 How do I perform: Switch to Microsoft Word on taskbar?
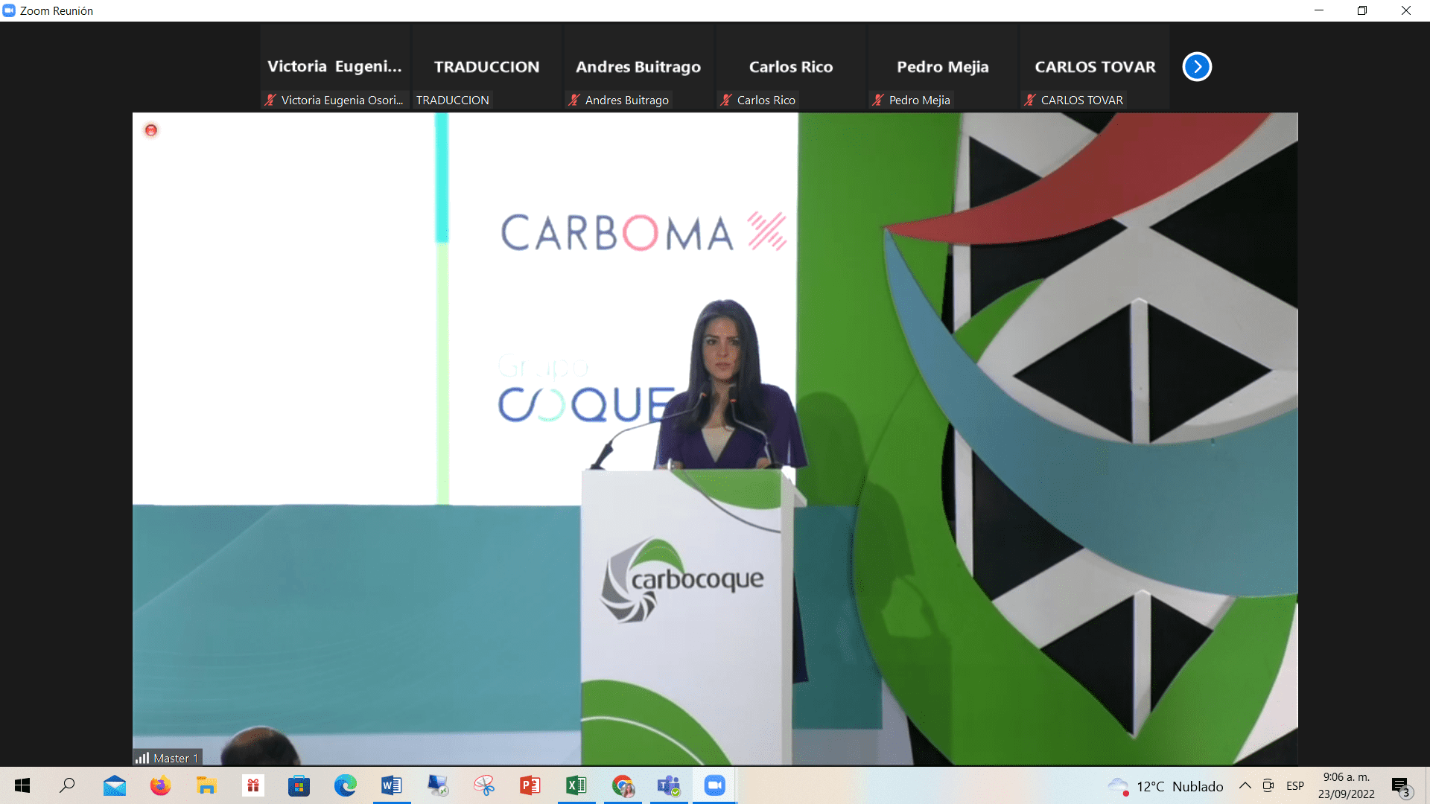coord(391,785)
